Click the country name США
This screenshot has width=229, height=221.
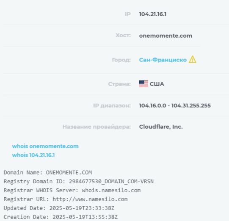[157, 84]
